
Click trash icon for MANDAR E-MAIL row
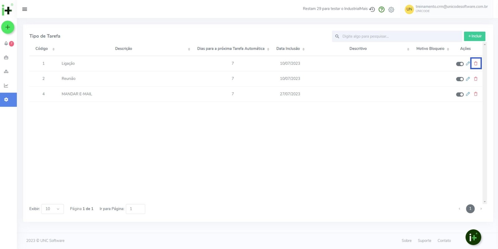pos(476,94)
